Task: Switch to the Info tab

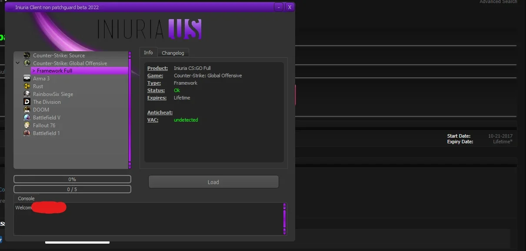Action: click(x=148, y=53)
